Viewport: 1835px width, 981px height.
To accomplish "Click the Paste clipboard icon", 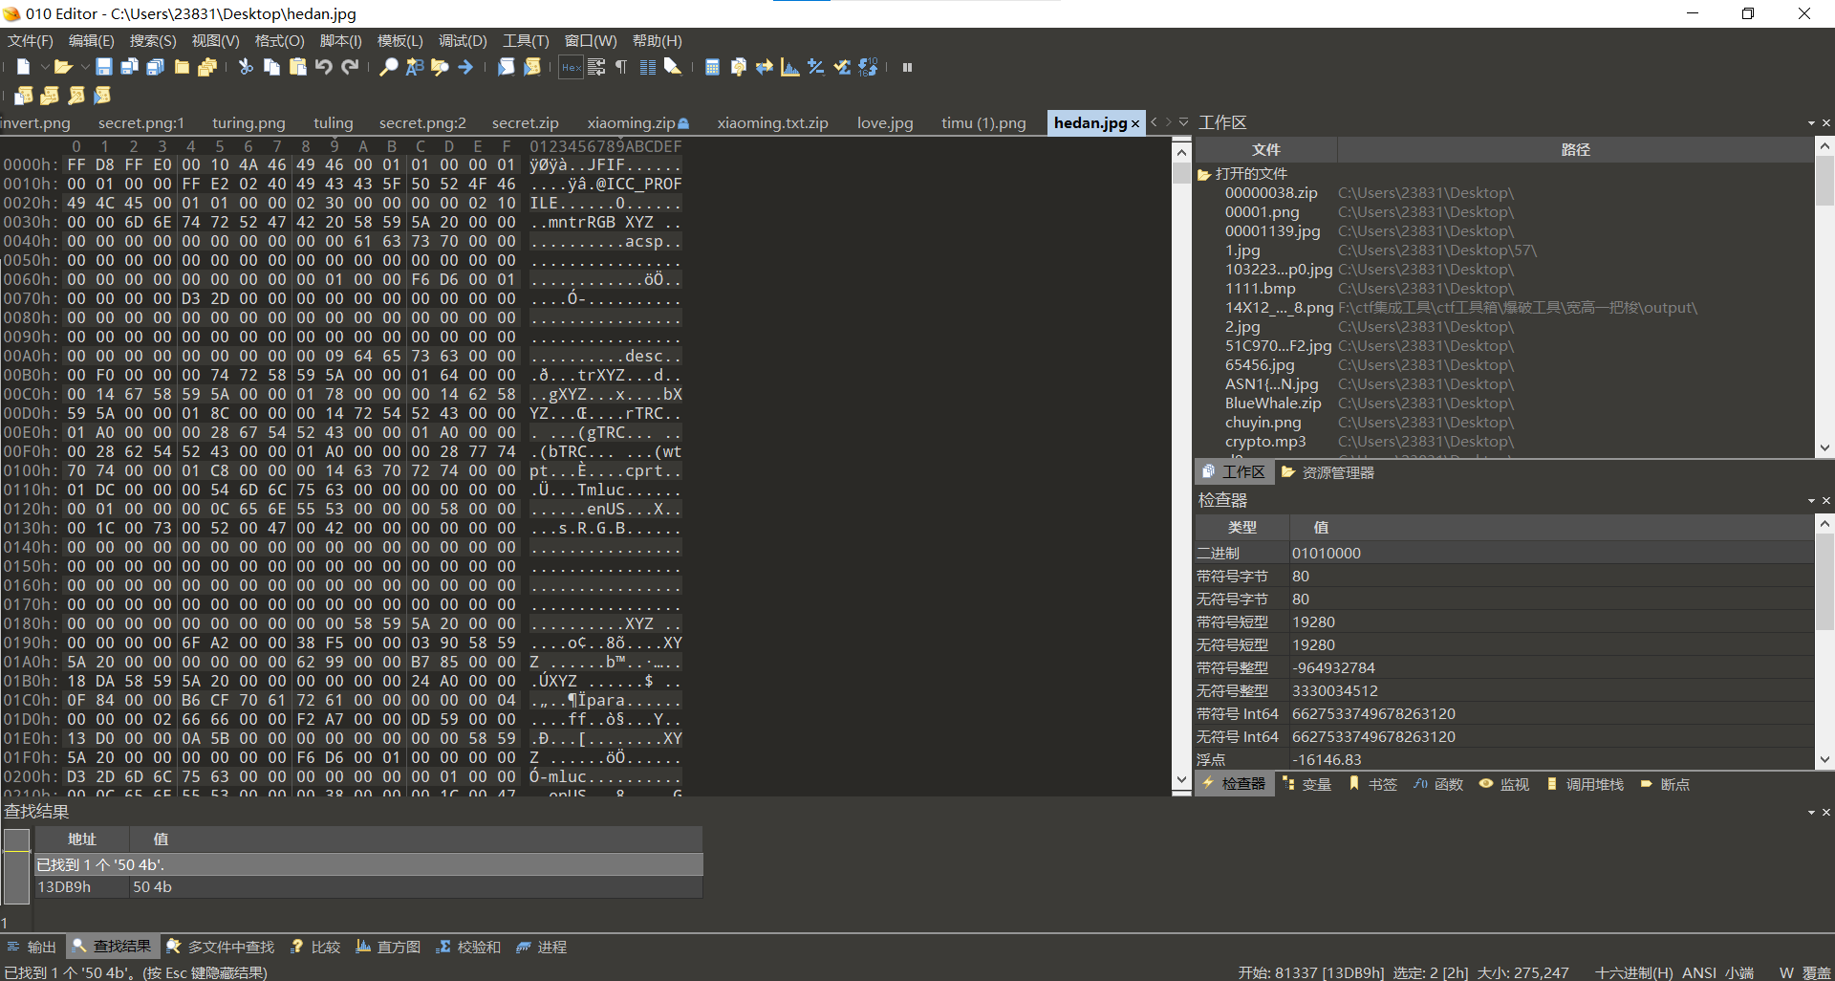I will (x=298, y=67).
